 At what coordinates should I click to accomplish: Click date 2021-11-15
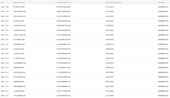pyautogui.click(x=5, y=77)
